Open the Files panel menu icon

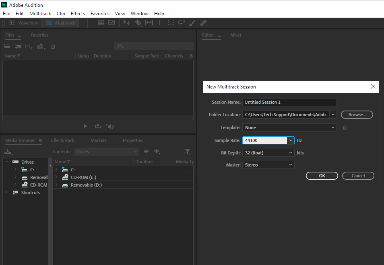click(x=20, y=35)
